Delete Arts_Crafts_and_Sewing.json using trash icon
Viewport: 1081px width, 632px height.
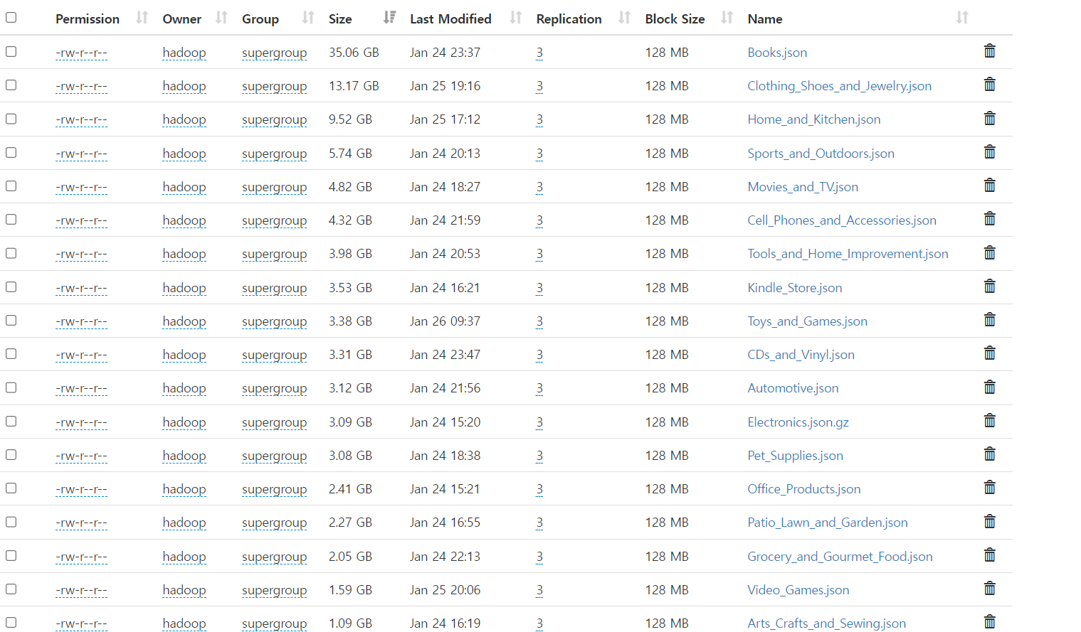click(x=990, y=621)
